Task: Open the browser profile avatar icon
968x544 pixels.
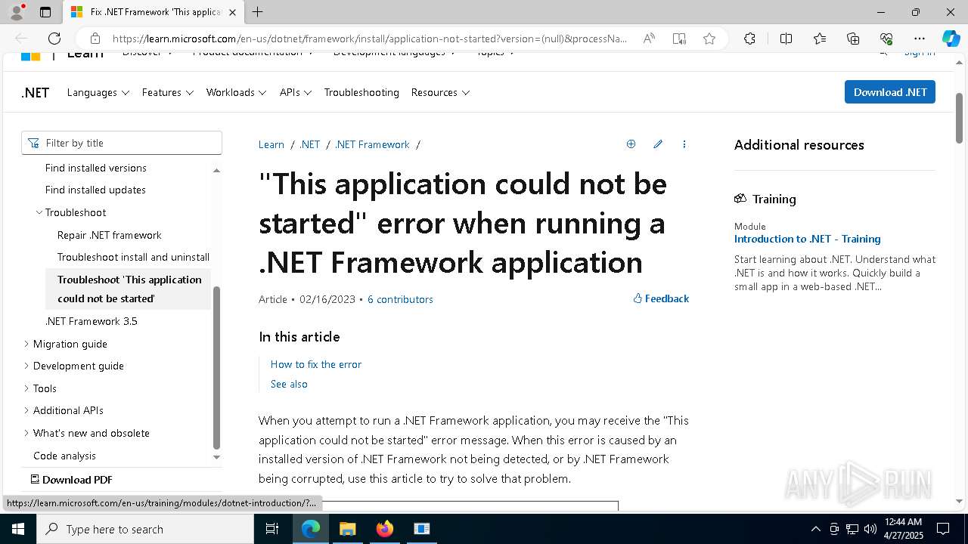Action: click(x=17, y=12)
